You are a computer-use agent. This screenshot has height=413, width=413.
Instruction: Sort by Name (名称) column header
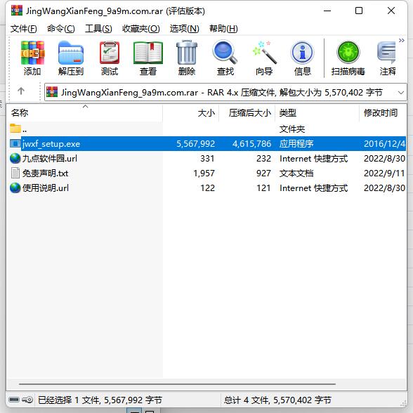click(x=84, y=113)
